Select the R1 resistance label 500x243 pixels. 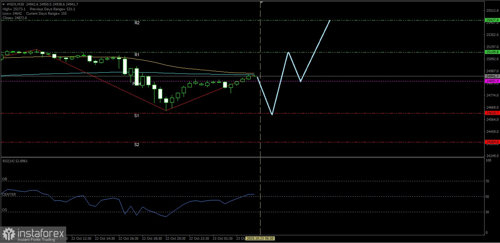click(x=137, y=55)
